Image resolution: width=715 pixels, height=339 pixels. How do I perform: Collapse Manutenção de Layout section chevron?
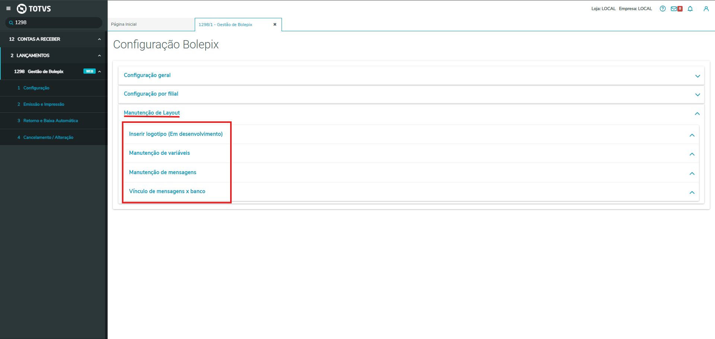(697, 113)
